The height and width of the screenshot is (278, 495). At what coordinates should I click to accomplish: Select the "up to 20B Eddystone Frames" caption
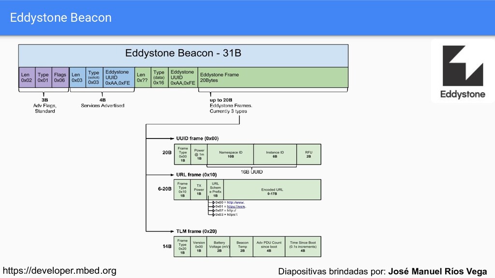point(231,106)
